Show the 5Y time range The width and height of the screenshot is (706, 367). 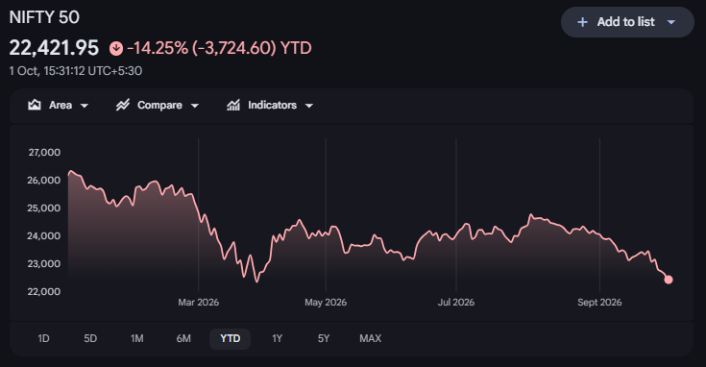[324, 338]
